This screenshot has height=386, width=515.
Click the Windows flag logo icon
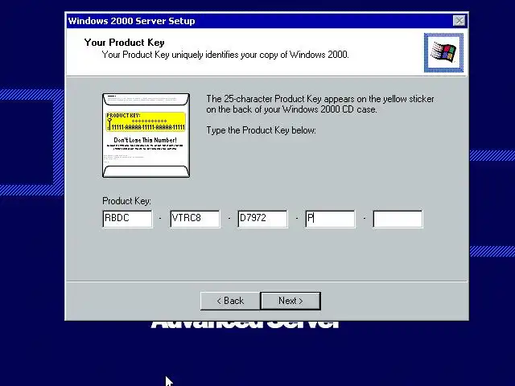(443, 52)
